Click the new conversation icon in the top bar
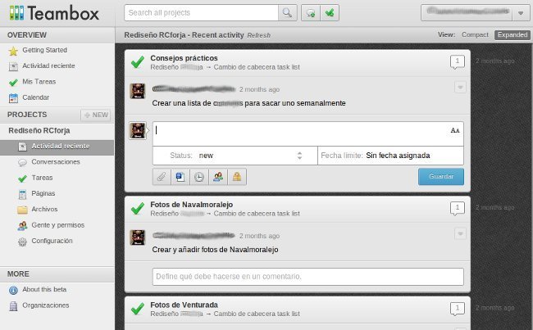Image resolution: width=533 pixels, height=330 pixels. 311,13
